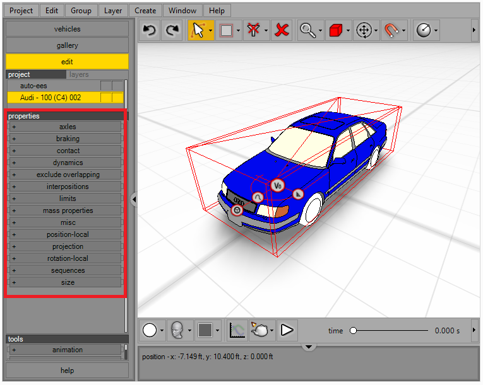
Task: Click the vehicles button
Action: pyautogui.click(x=67, y=29)
